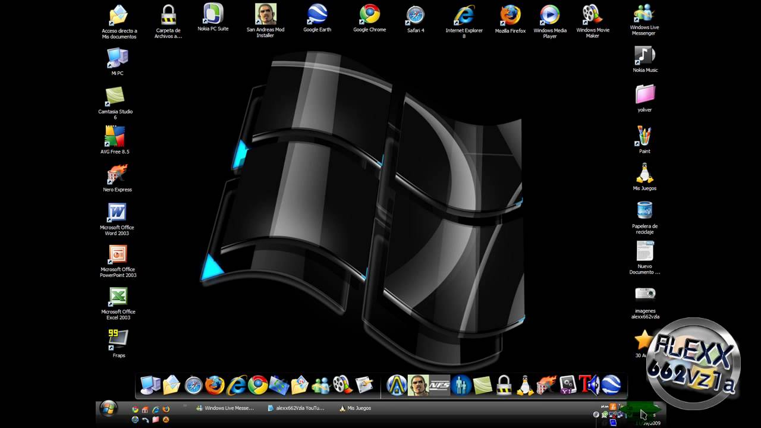This screenshot has width=761, height=428.
Task: Select the Papelera de reciclaje icon
Action: pyautogui.click(x=644, y=217)
